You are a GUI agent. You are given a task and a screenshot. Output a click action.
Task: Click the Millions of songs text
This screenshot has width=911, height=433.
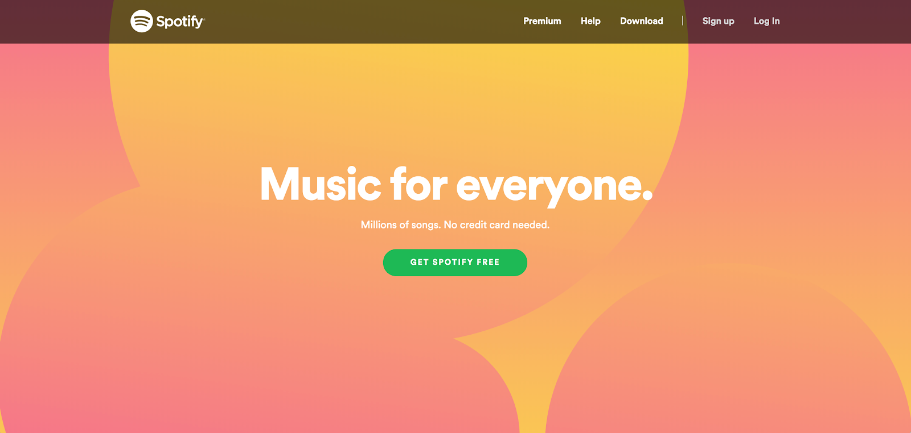[x=401, y=225]
